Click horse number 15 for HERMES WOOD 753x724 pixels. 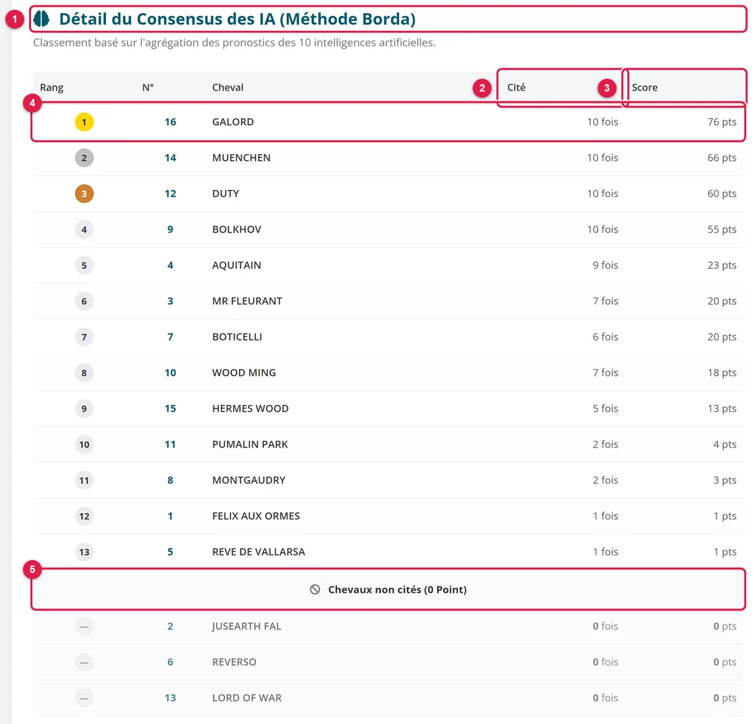(x=170, y=408)
